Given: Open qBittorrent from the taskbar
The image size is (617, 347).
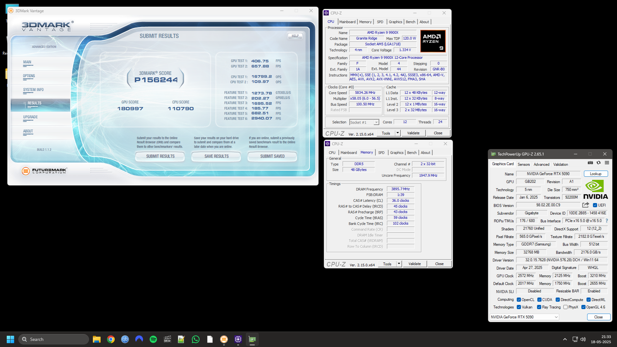Looking at the screenshot, I should [x=125, y=339].
